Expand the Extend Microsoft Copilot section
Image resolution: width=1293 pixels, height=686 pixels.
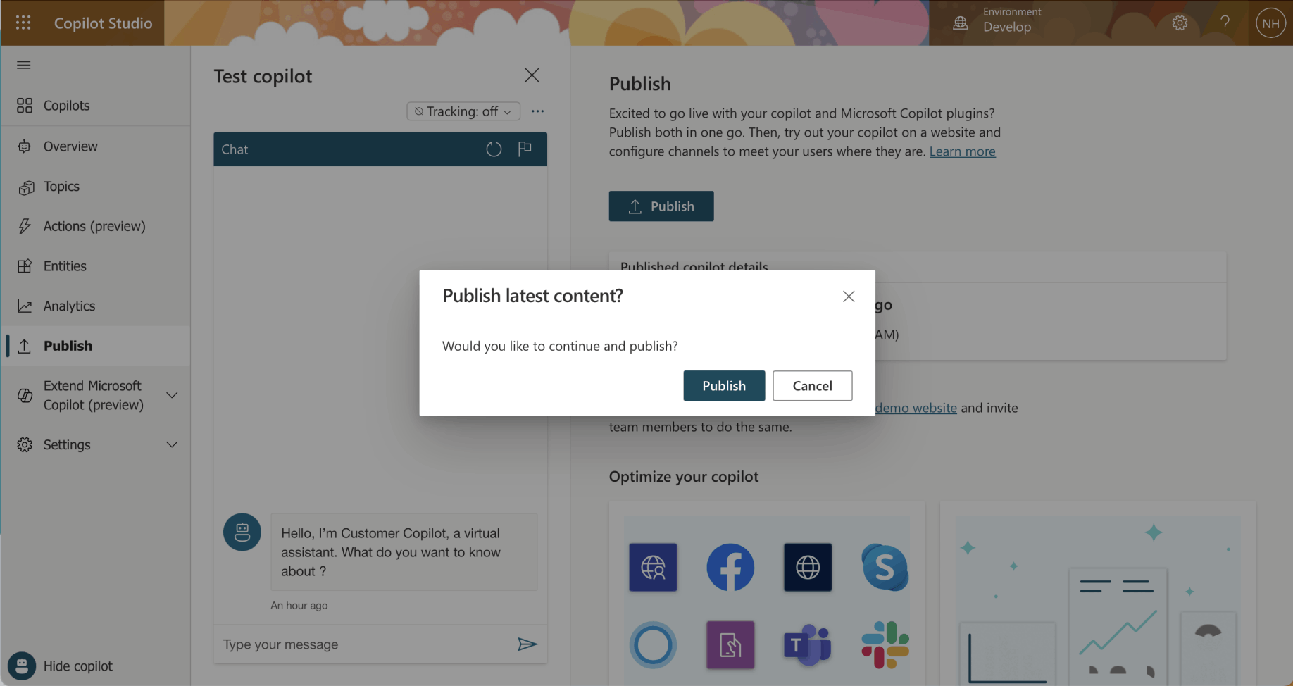point(173,395)
